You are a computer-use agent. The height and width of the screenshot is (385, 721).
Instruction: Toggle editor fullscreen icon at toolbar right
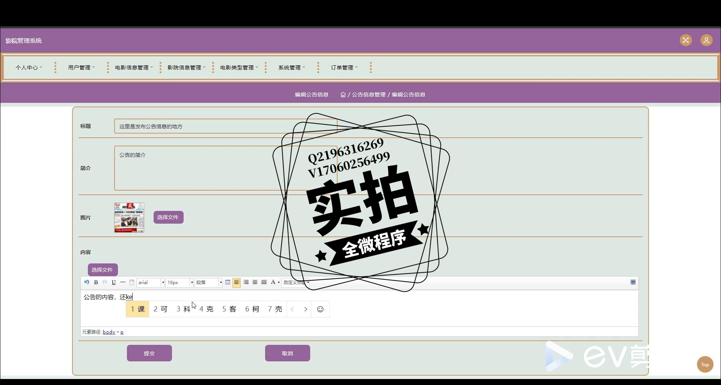pyautogui.click(x=633, y=282)
